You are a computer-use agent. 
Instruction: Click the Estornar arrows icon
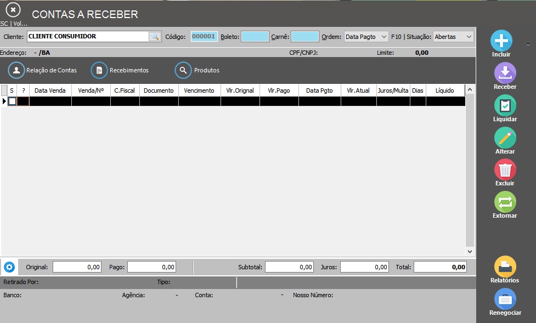click(505, 202)
